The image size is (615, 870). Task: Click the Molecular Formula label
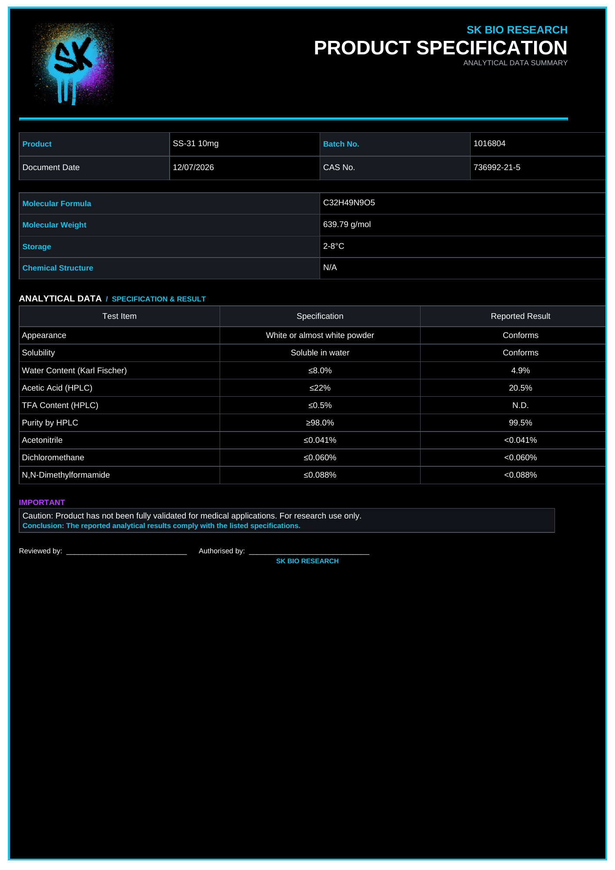pyautogui.click(x=57, y=204)
